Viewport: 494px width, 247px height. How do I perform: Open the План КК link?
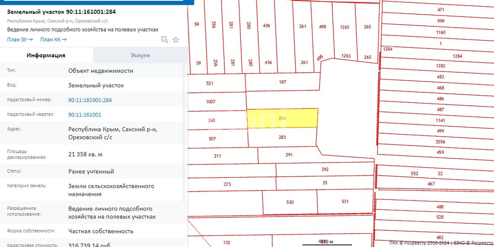[54, 40]
